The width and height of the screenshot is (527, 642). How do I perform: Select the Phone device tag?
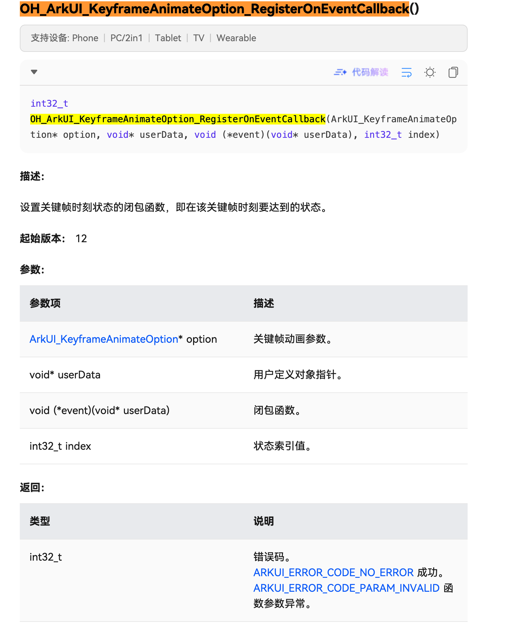pos(85,38)
